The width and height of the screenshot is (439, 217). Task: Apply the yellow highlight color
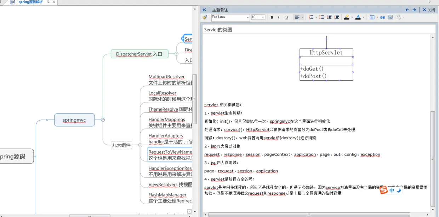[x=347, y=17]
